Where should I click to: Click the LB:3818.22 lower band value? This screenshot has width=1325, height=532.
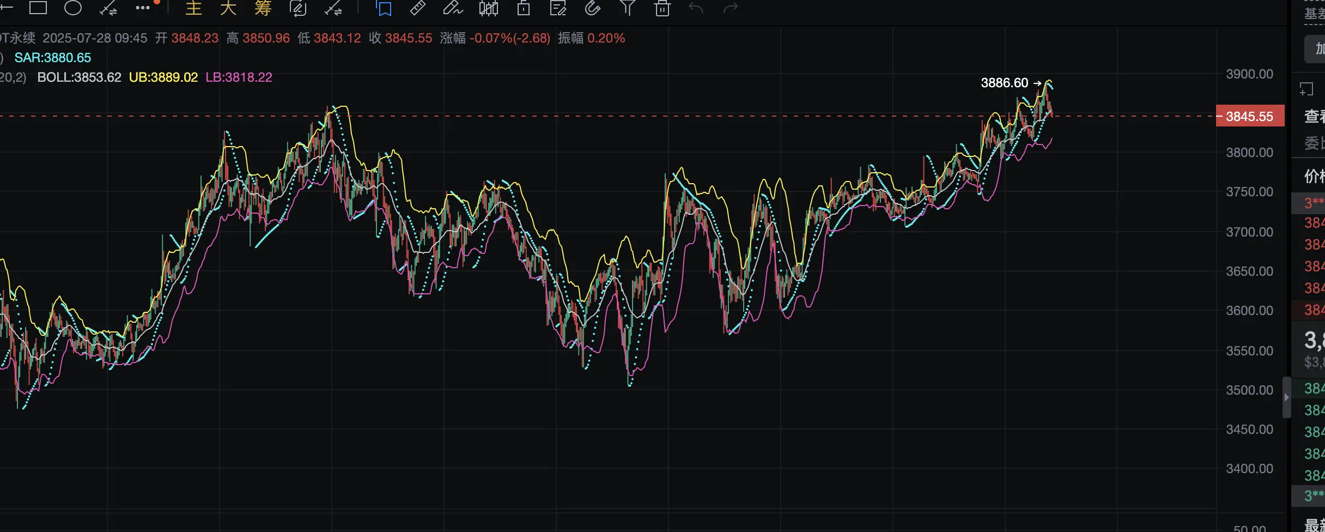pos(239,77)
